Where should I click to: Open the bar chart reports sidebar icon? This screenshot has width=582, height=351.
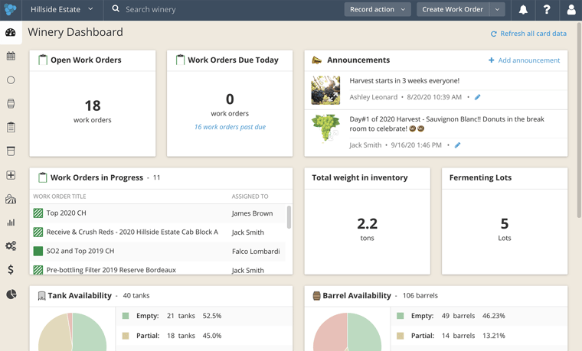11,223
